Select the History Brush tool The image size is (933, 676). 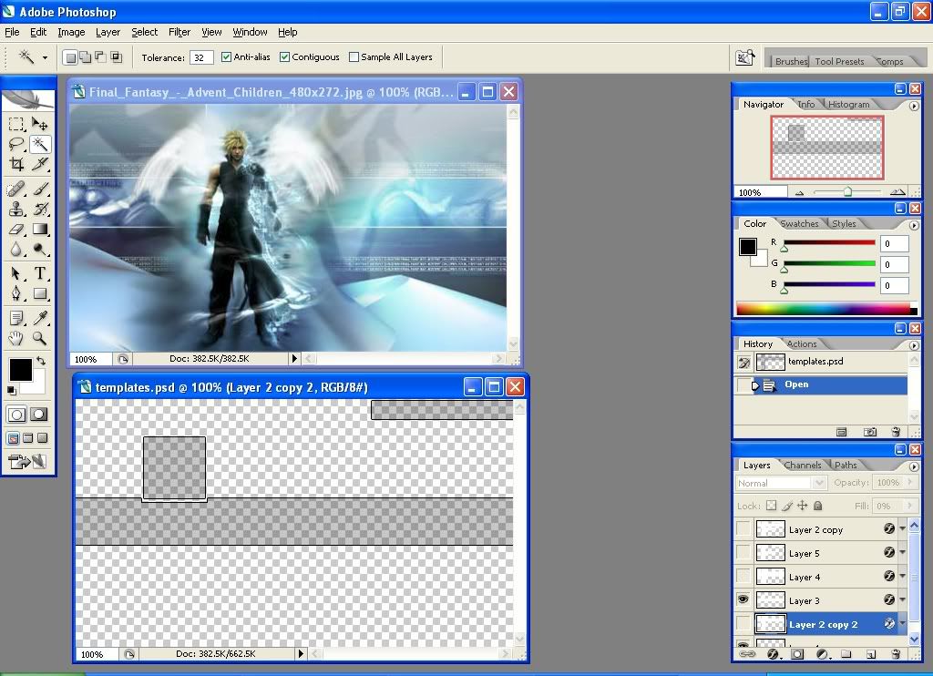tap(40, 209)
